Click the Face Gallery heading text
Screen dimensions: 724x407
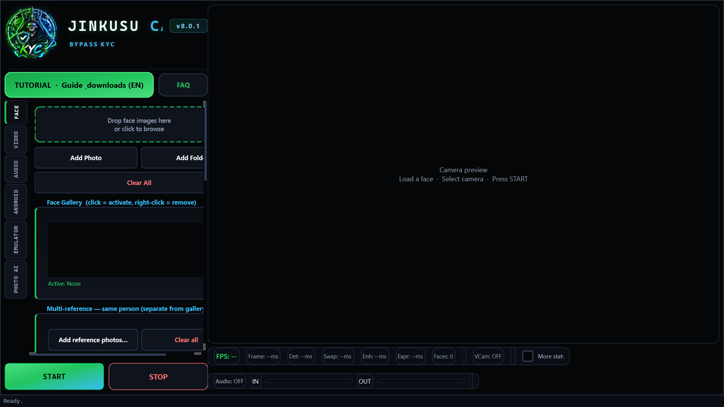pyautogui.click(x=121, y=202)
